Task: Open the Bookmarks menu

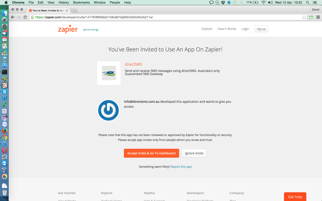Action: tap(81, 3)
